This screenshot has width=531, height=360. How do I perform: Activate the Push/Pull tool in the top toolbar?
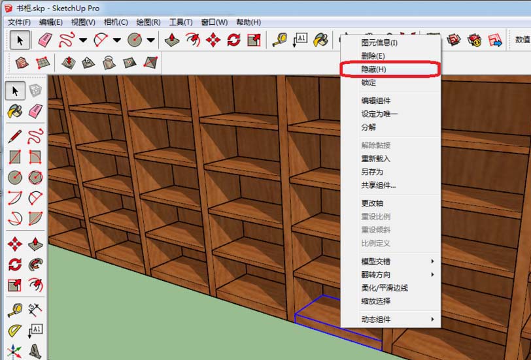tap(172, 40)
